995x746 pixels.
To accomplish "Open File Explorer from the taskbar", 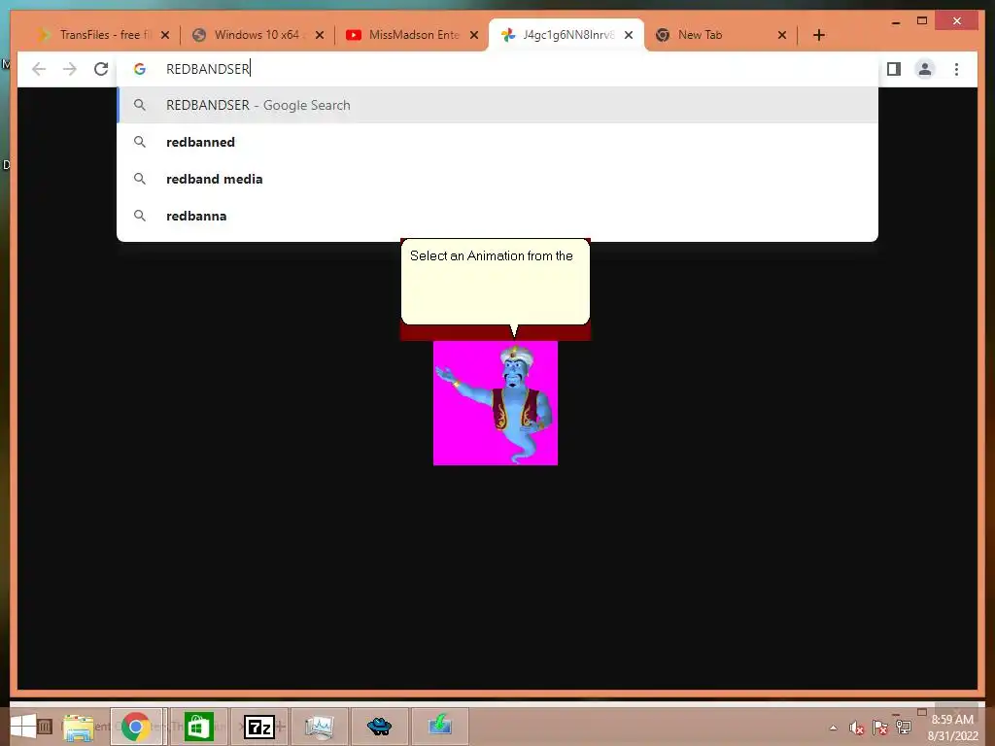I will click(78, 727).
